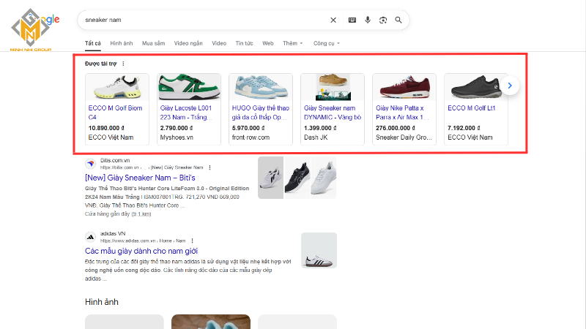Screen dimensions: 586x329
Task: Click the 276.000.000 ₫ price
Action: coord(396,128)
